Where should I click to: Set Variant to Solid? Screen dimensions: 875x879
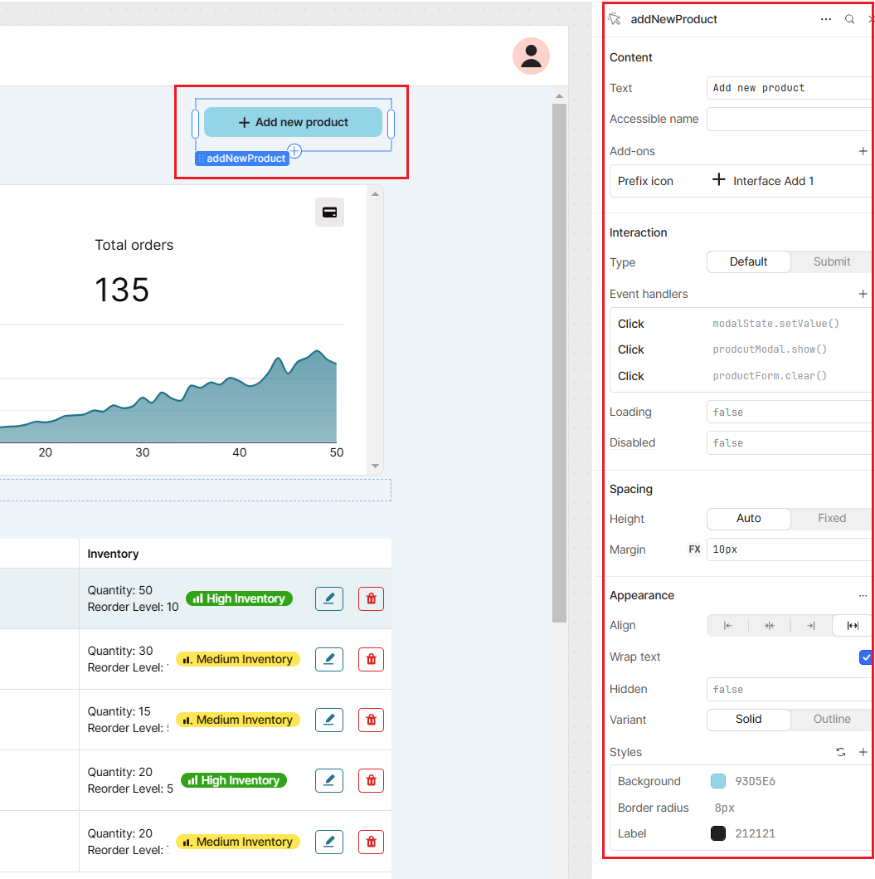[x=748, y=720]
